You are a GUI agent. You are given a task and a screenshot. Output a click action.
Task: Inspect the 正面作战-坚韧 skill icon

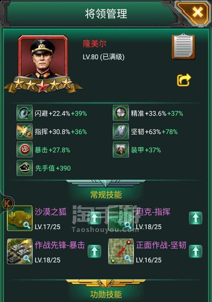pyautogui.click(x=121, y=251)
